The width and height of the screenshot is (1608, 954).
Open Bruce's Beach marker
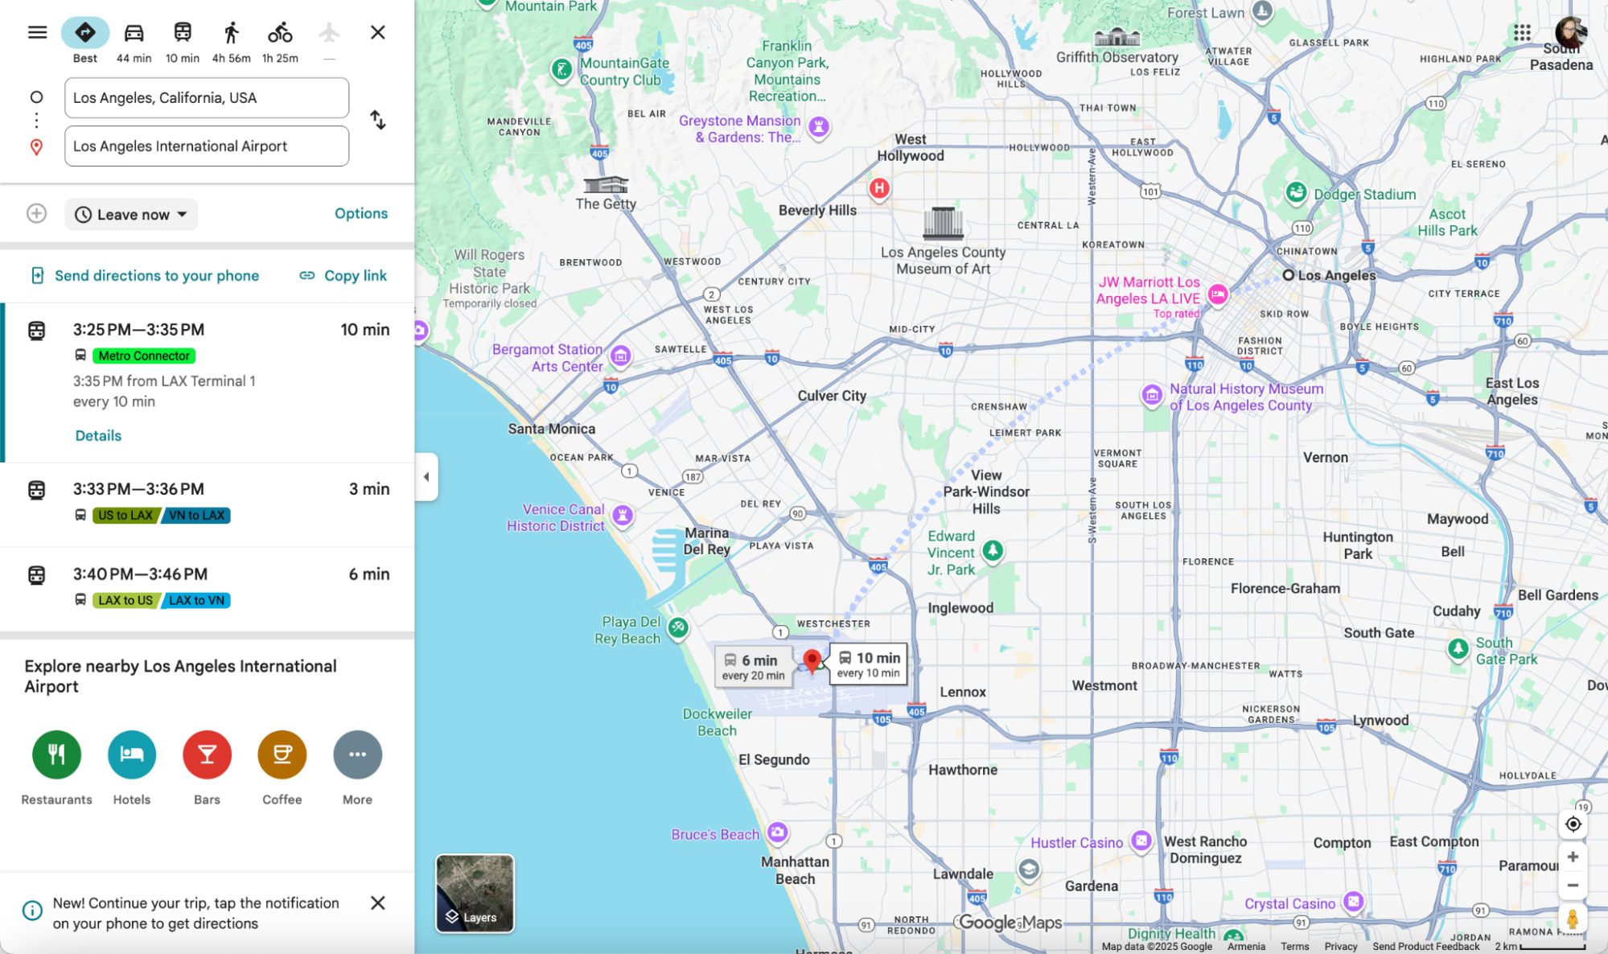[x=777, y=833]
